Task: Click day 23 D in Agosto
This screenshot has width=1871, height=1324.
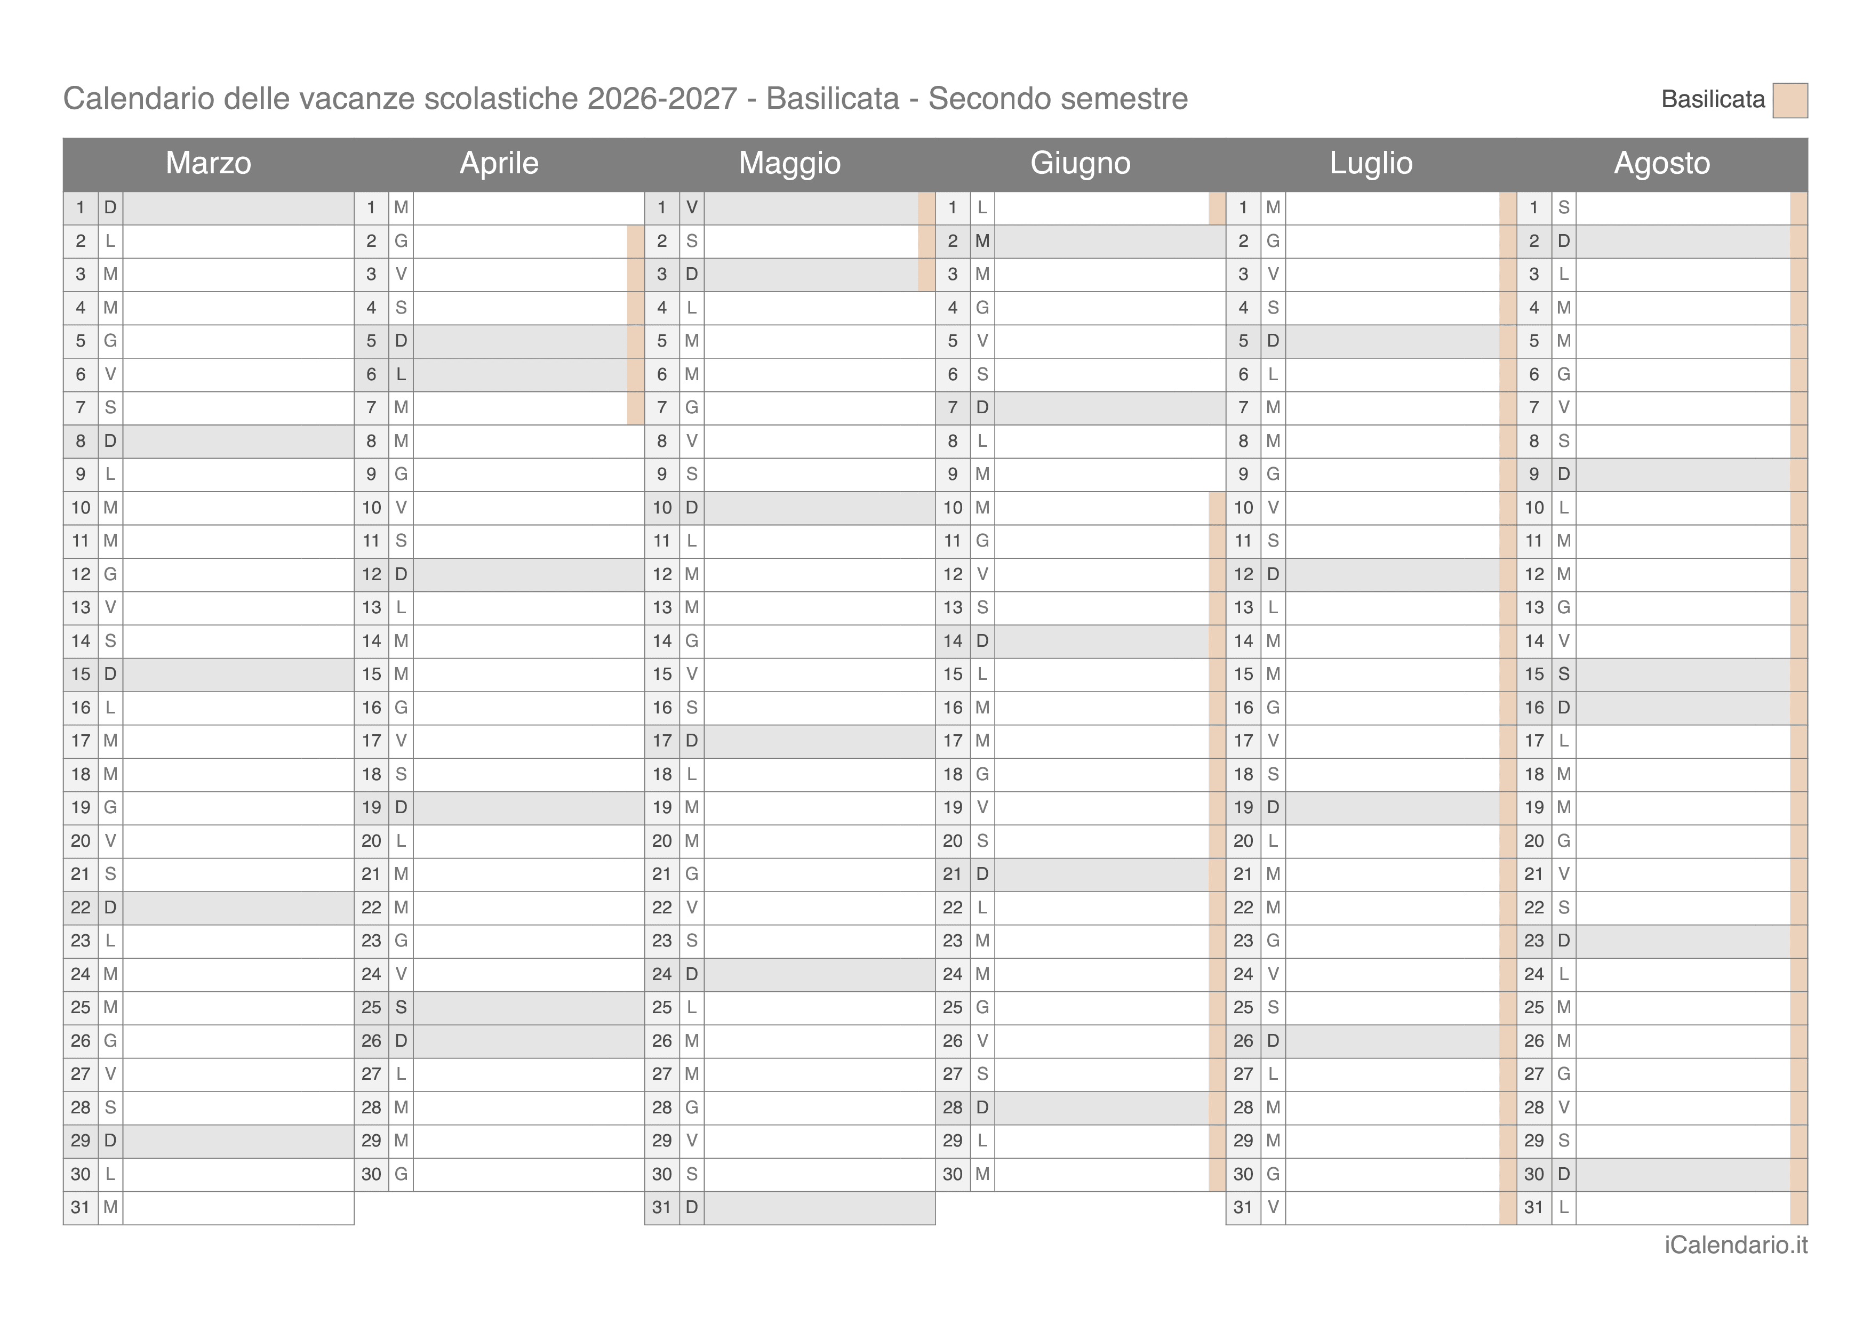Action: 1662,941
